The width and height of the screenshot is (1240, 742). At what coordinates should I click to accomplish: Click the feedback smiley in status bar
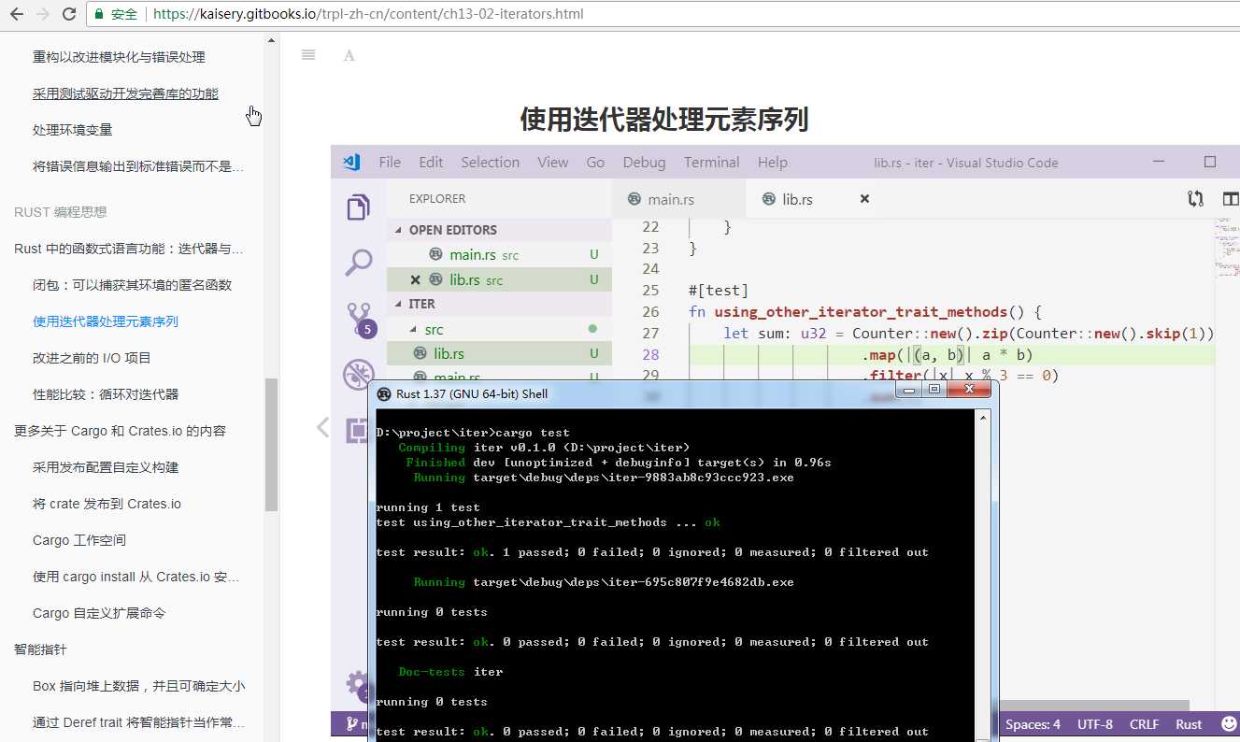[x=1227, y=724]
